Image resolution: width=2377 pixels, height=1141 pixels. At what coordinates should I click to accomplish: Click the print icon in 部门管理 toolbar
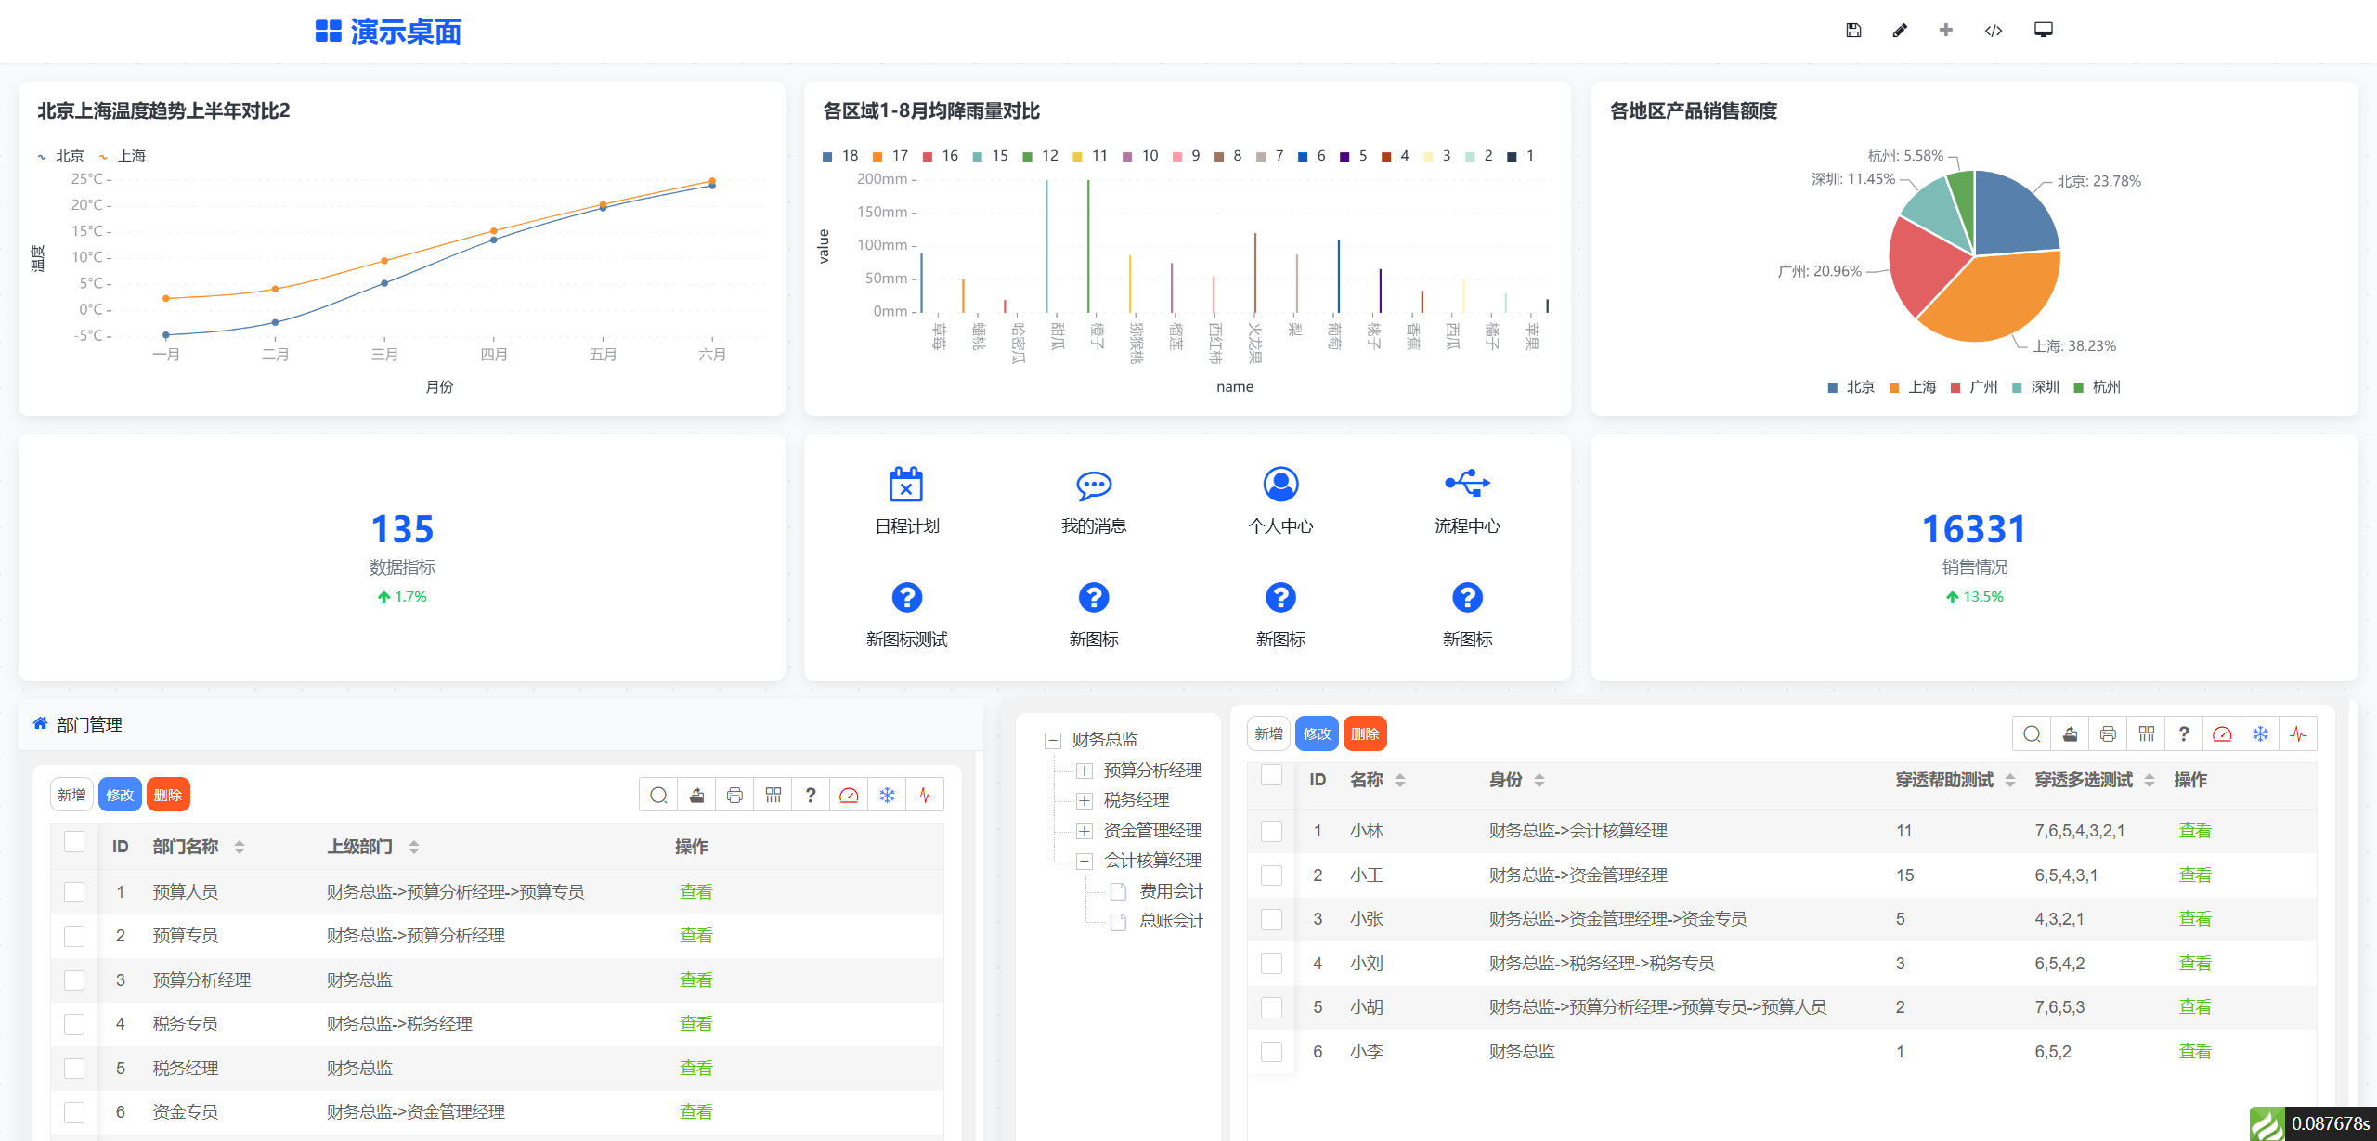pos(734,795)
